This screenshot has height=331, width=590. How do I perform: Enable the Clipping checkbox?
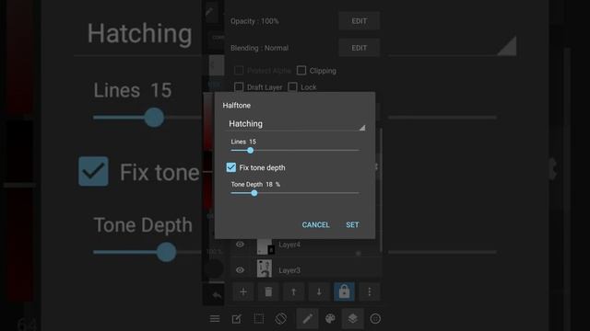tap(301, 70)
